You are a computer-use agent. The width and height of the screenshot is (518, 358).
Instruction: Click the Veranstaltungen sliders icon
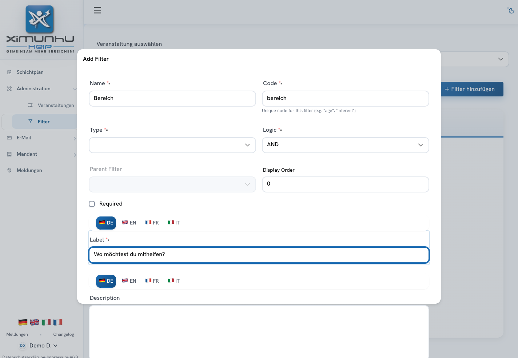(x=31, y=105)
